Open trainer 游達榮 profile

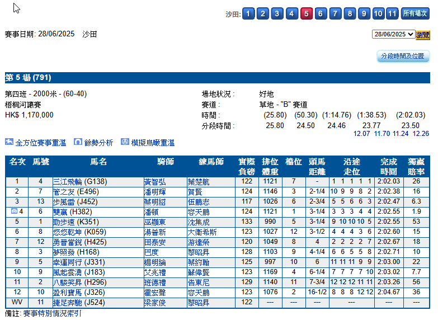(199, 242)
